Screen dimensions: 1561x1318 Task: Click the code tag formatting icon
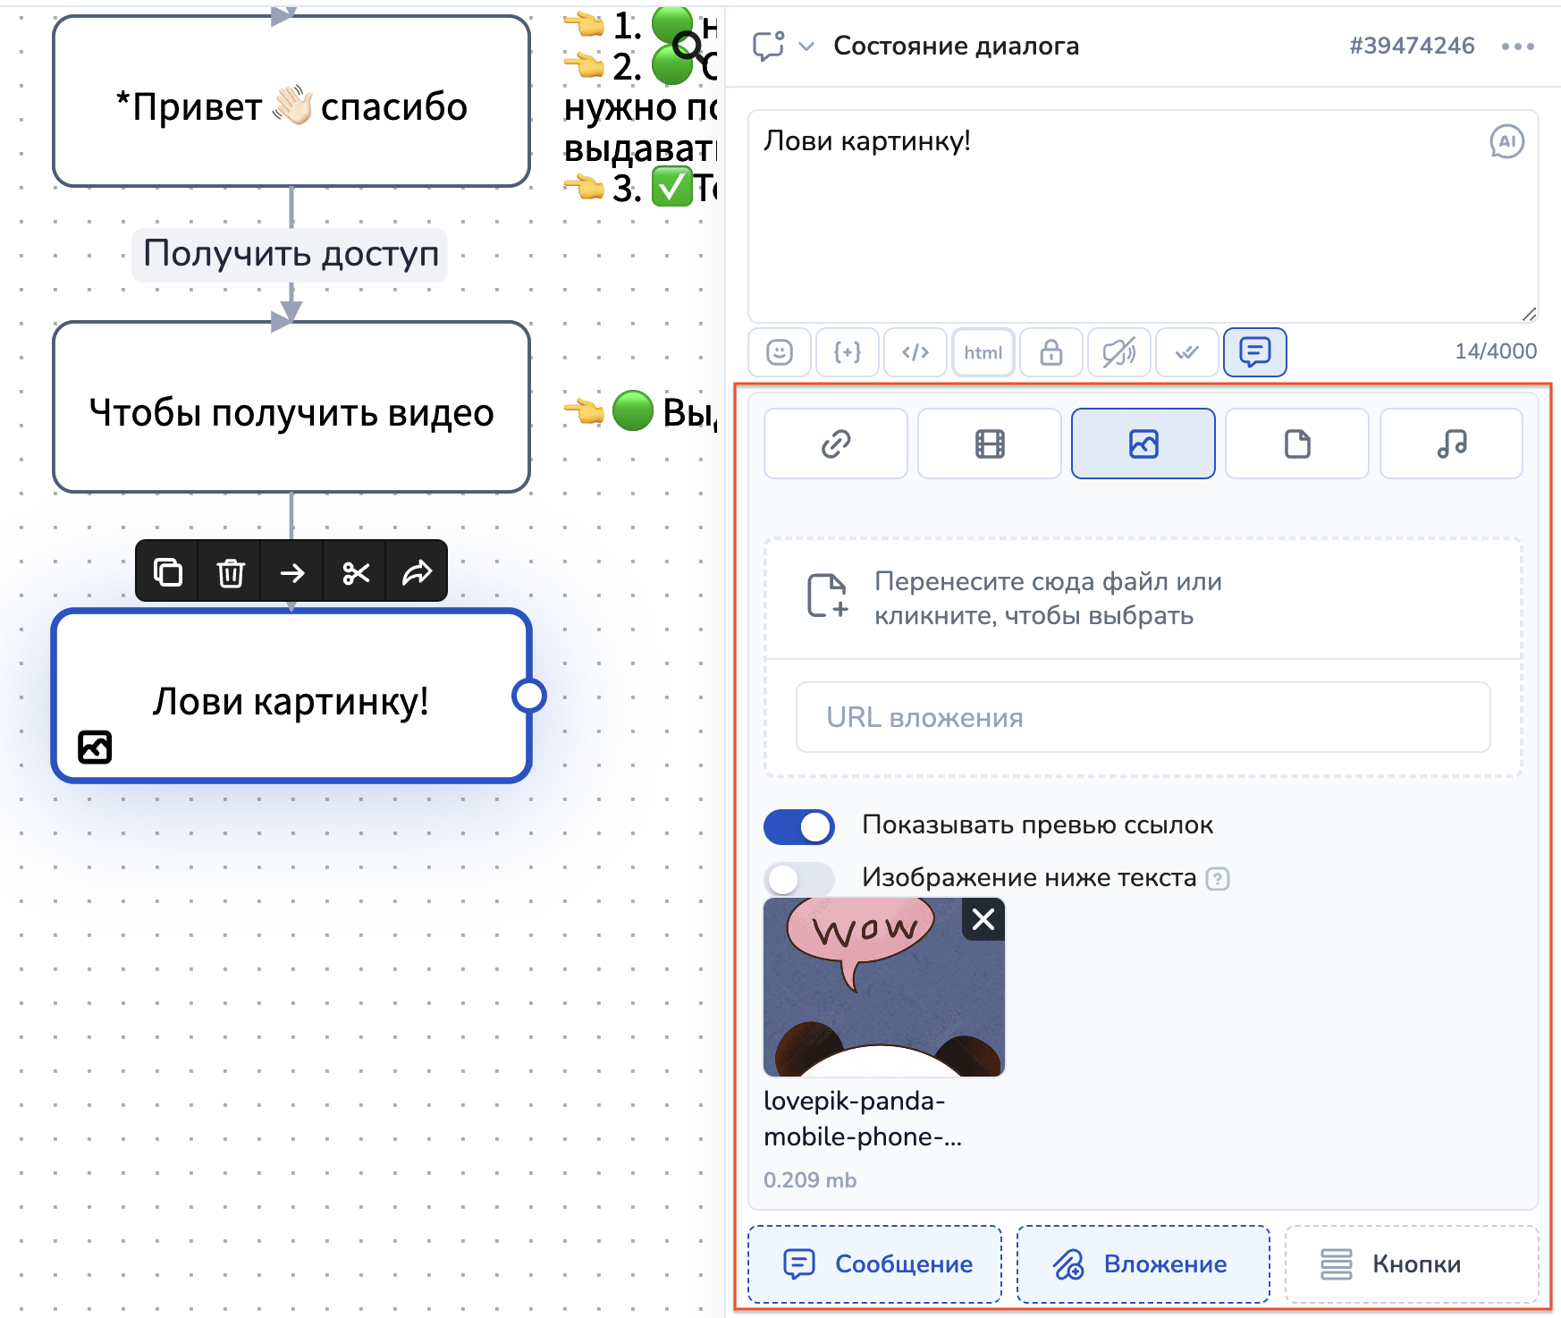click(916, 352)
